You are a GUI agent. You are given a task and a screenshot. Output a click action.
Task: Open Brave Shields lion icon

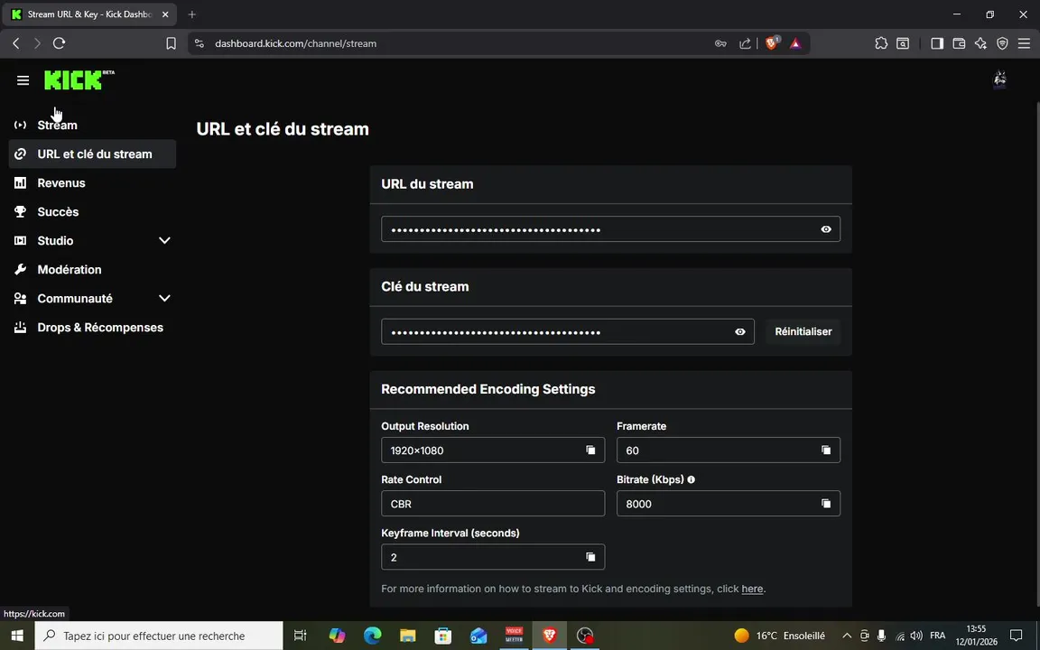click(772, 43)
